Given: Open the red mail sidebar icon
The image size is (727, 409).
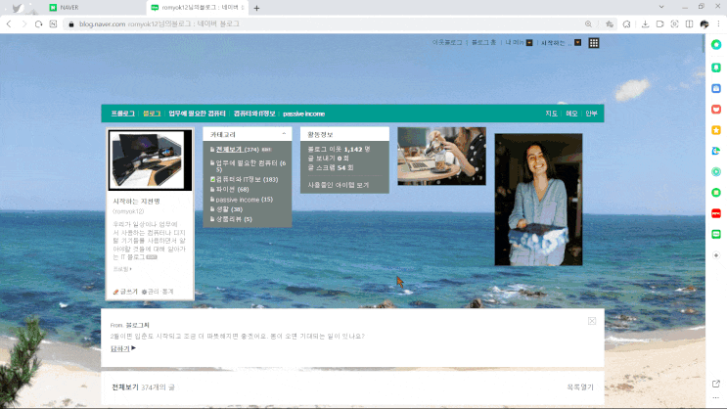Looking at the screenshot, I should pos(716,109).
